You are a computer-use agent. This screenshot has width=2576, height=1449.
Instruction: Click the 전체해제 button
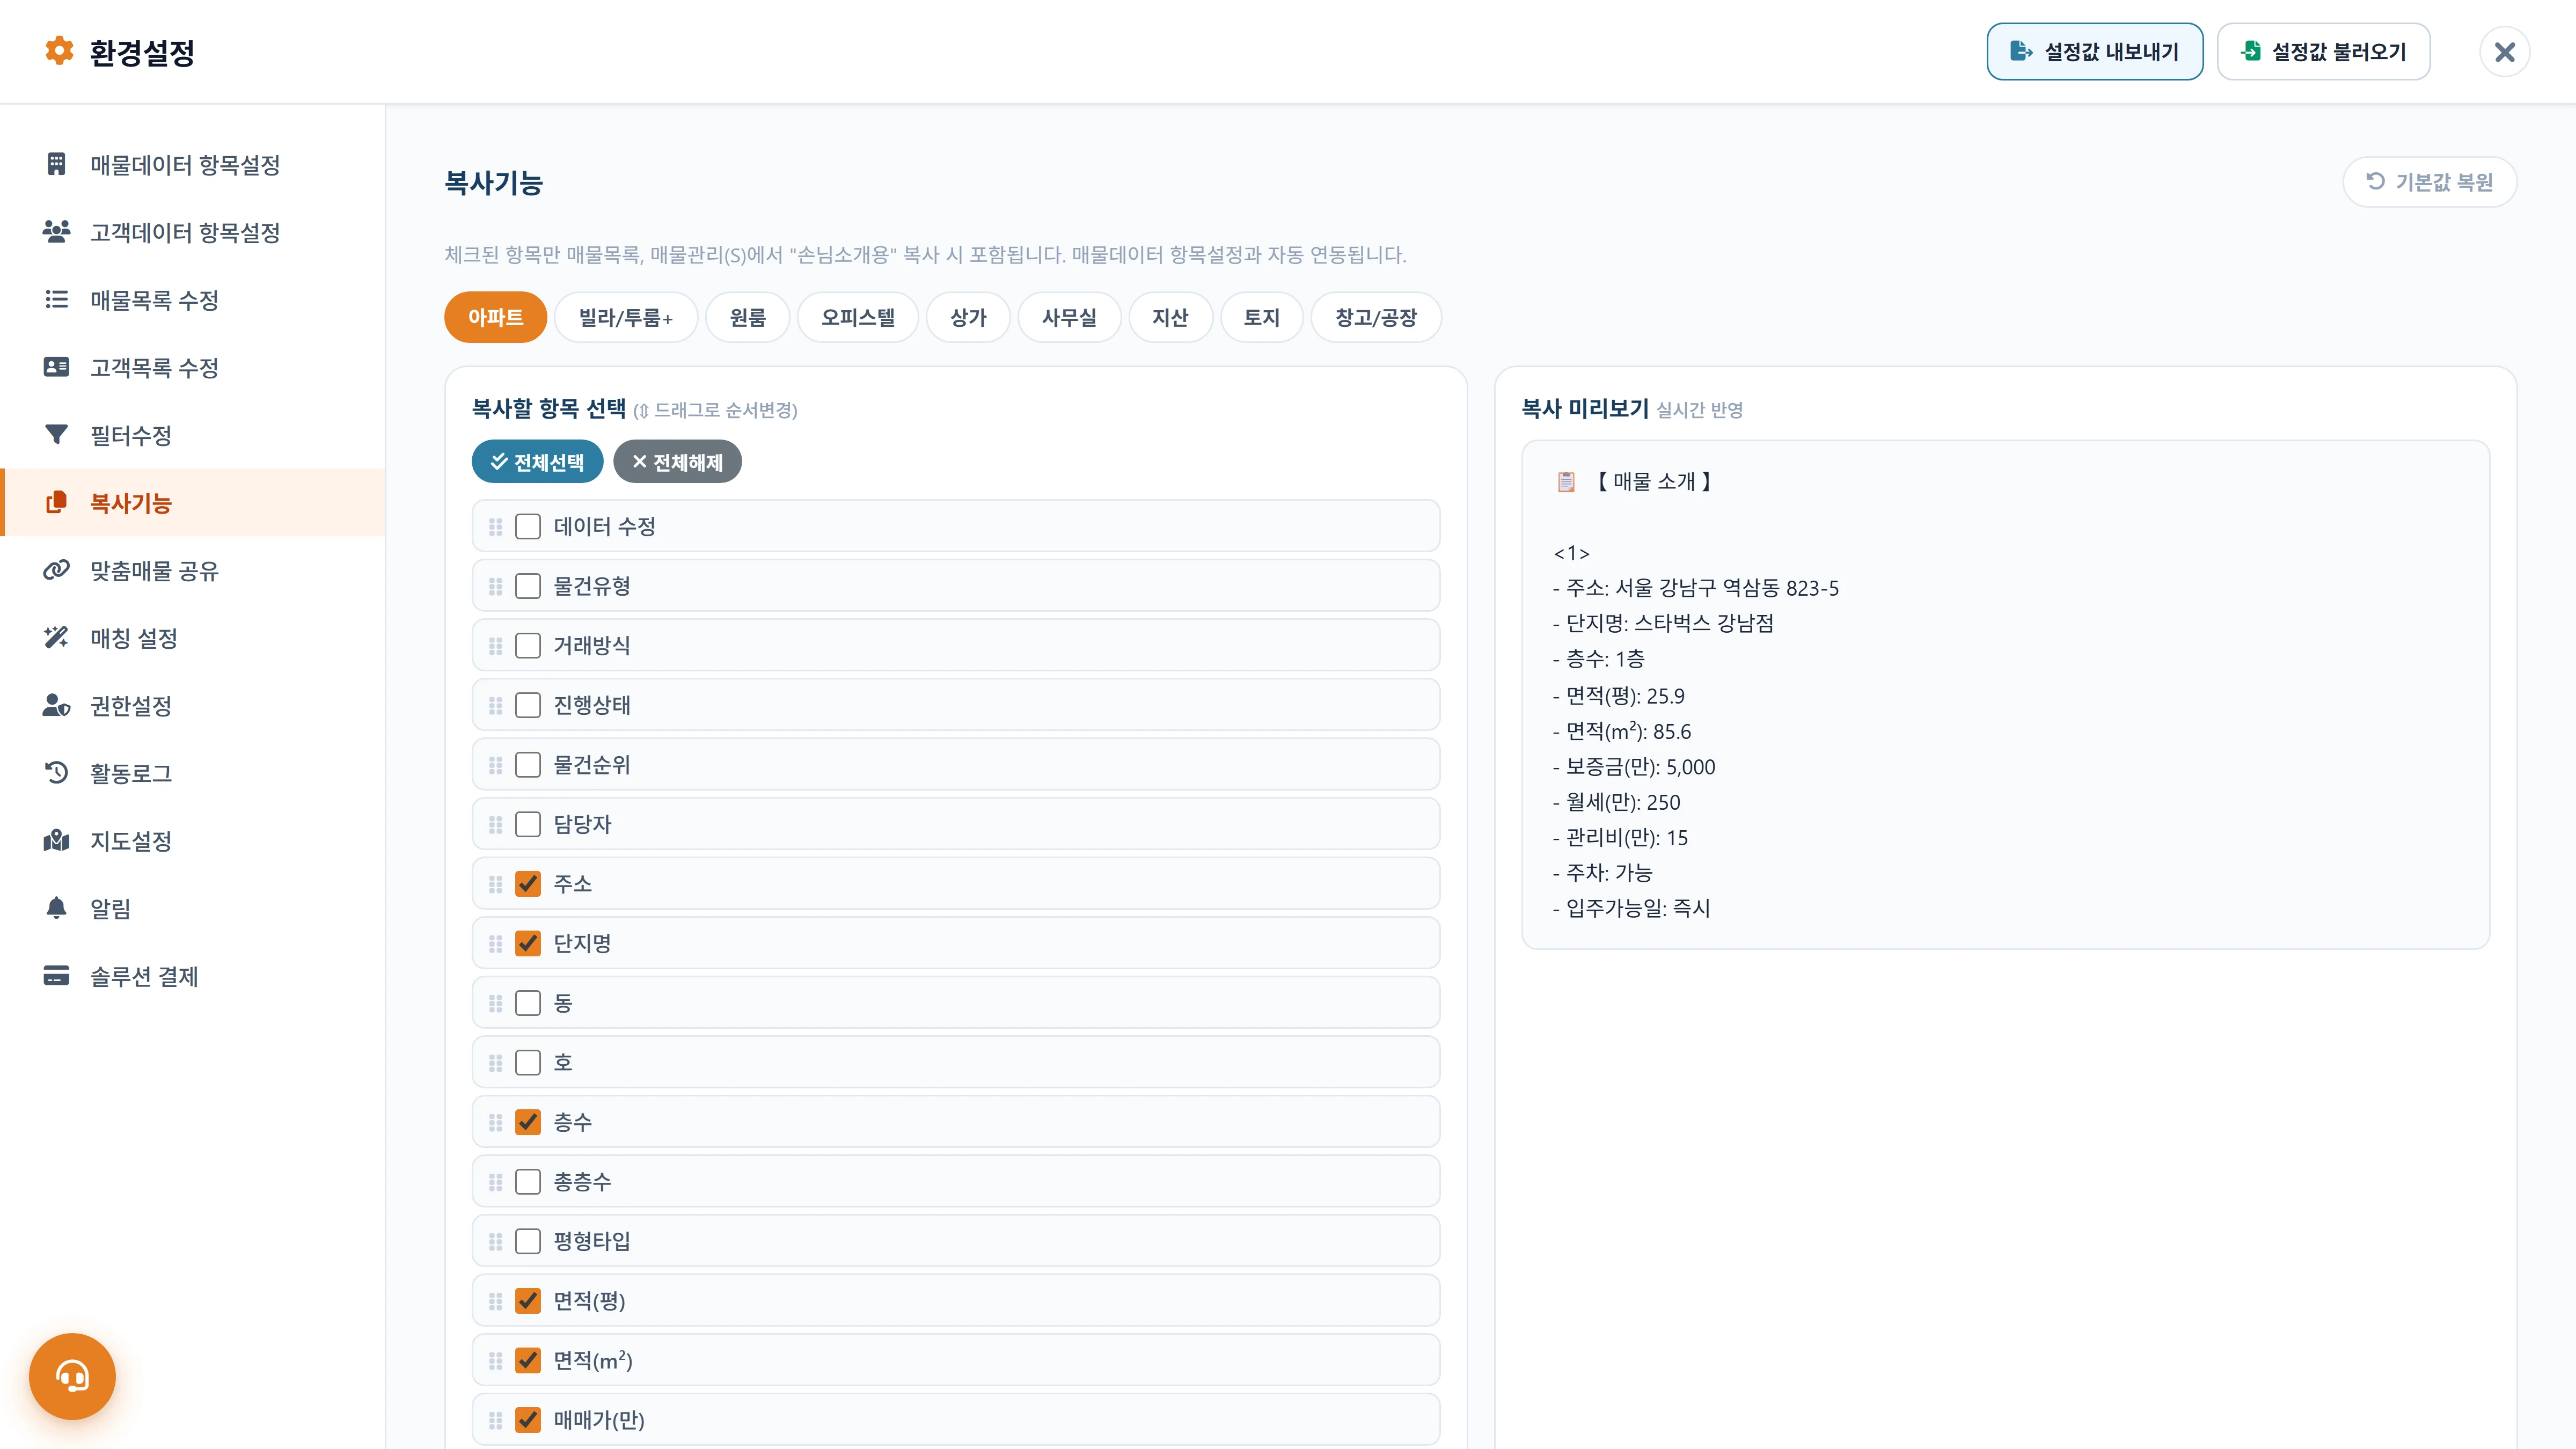[x=677, y=461]
